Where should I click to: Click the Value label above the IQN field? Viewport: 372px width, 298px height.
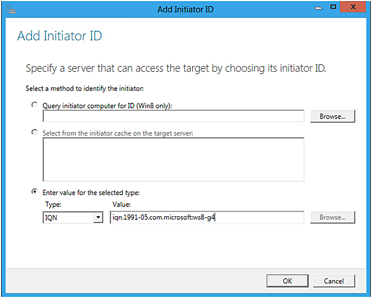coord(121,204)
